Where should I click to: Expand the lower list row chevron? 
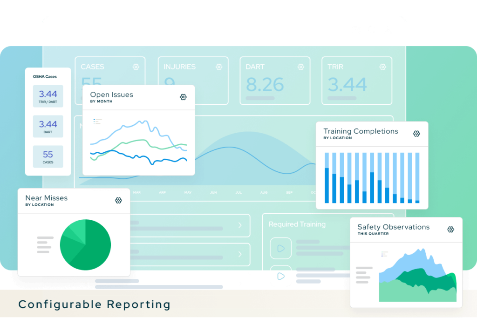coord(240,254)
